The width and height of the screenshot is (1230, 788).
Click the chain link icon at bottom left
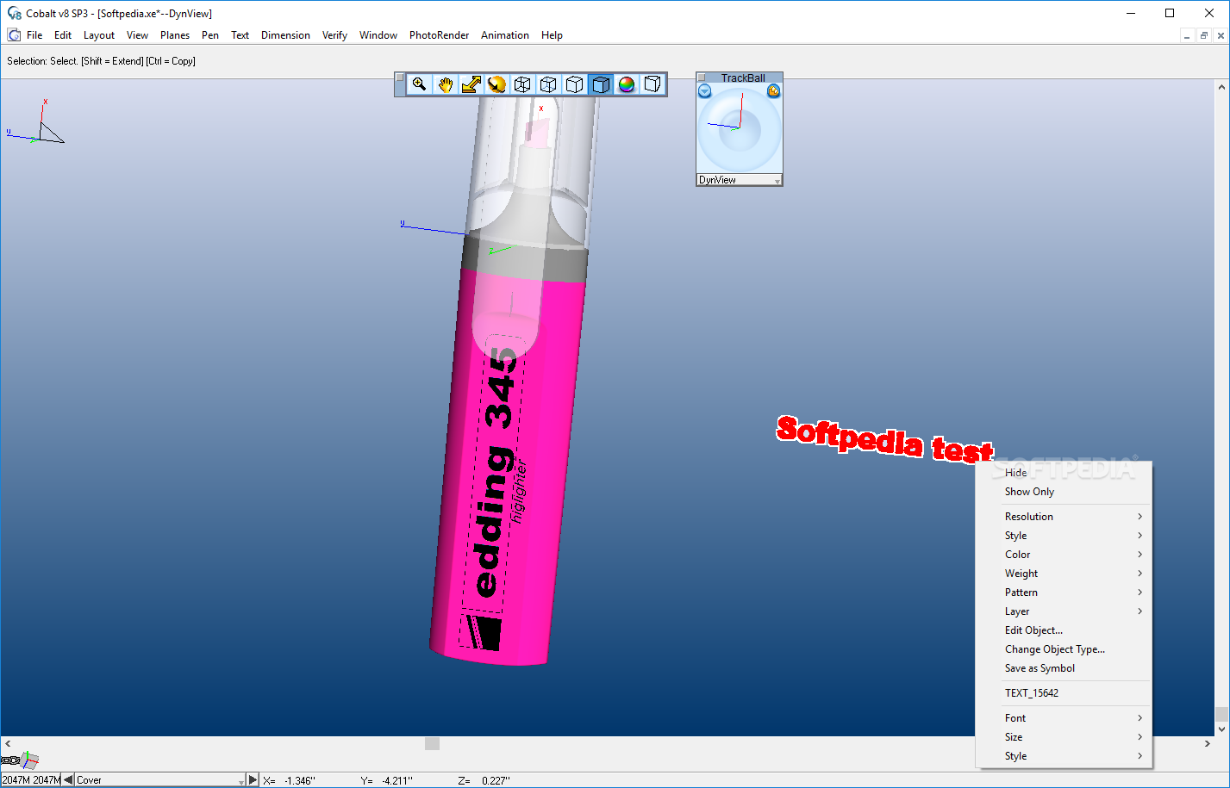point(10,760)
